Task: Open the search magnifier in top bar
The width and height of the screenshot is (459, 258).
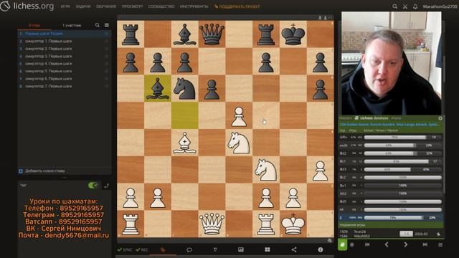Action: [x=395, y=6]
